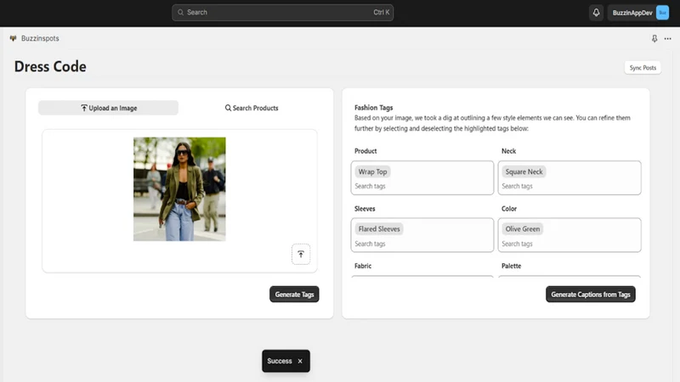Click the magnifier icon in top search
Screen dimensions: 680x382
point(180,13)
